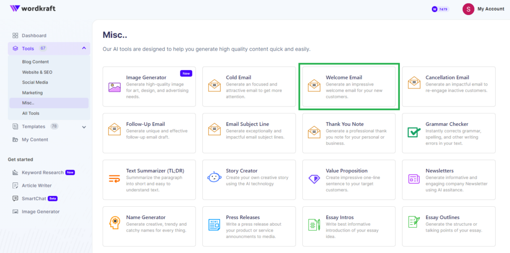Image resolution: width=510 pixels, height=253 pixels.
Task: Open Keyword Research from Get started
Action: click(43, 172)
